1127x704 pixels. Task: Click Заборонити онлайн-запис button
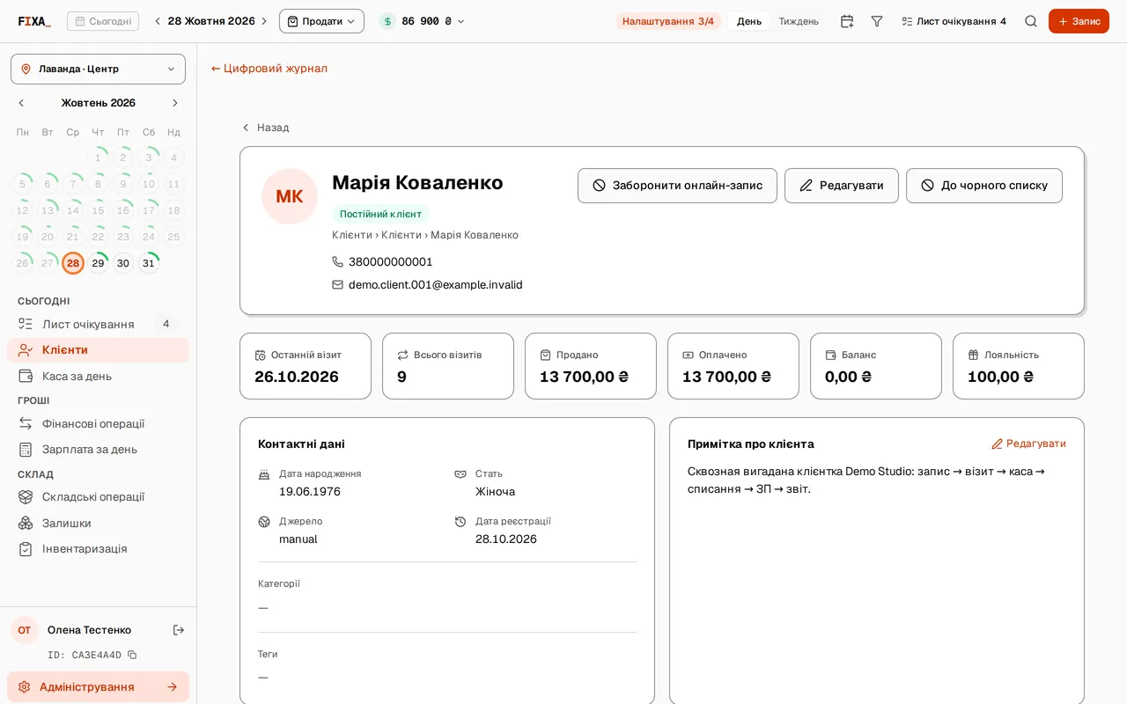pos(677,186)
